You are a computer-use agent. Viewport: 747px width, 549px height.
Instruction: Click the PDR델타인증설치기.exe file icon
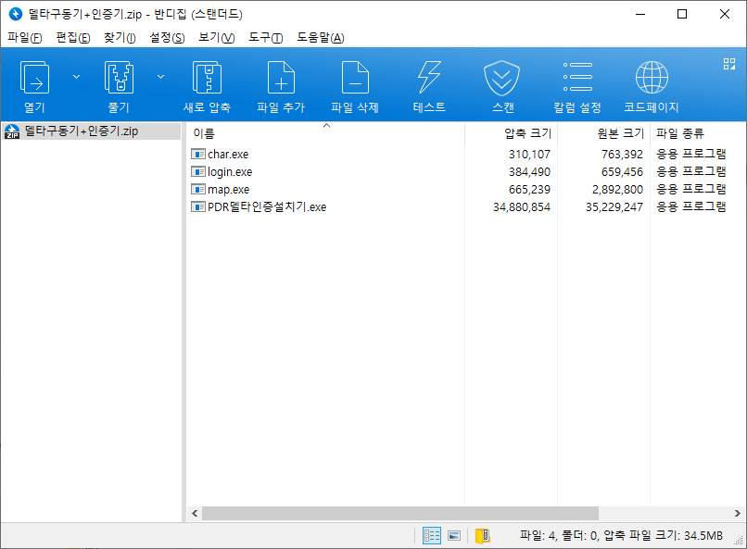(x=197, y=207)
